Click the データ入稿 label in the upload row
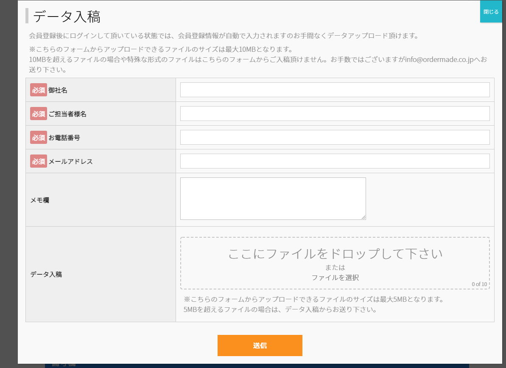Screen dimensions: 506x368 point(46,274)
